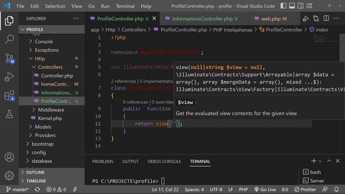Screen dimensions: 345x194
Task: Open Accounts icon in activity bar
Action: (x=9, y=157)
